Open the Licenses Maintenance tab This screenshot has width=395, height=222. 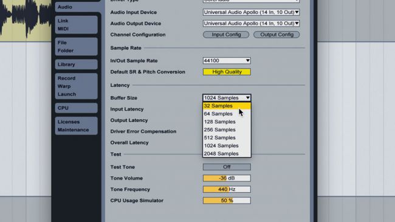(x=77, y=126)
